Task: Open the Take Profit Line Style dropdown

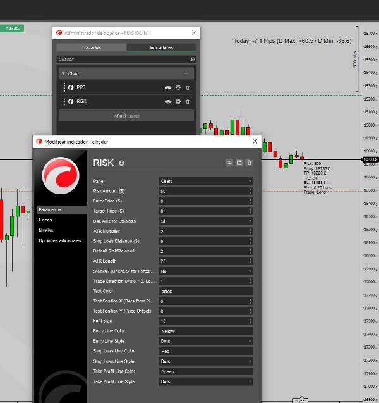Action: [206, 381]
